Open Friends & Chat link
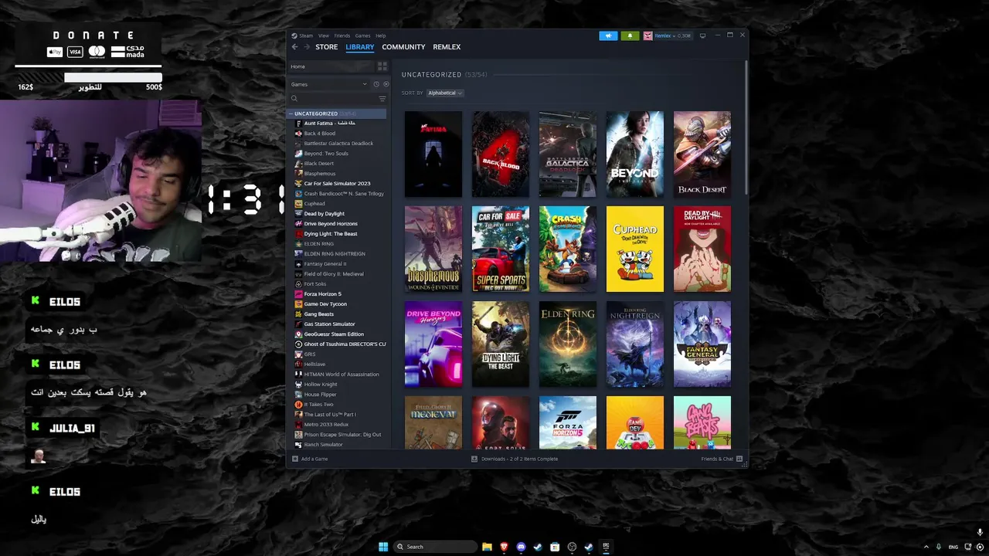 pyautogui.click(x=717, y=459)
